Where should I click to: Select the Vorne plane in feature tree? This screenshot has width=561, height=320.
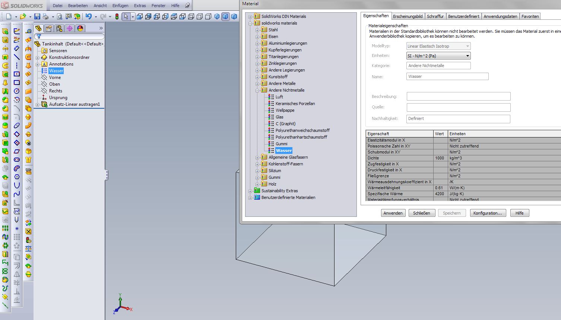click(55, 77)
